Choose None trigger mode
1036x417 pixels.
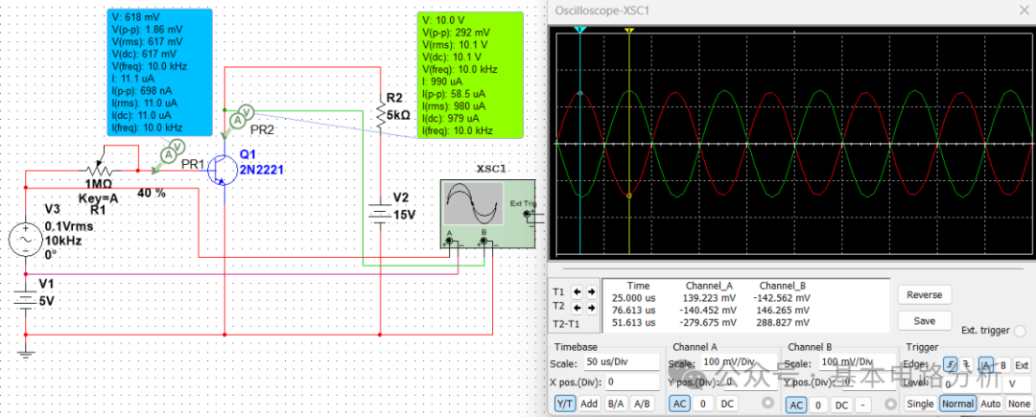pos(1020,404)
